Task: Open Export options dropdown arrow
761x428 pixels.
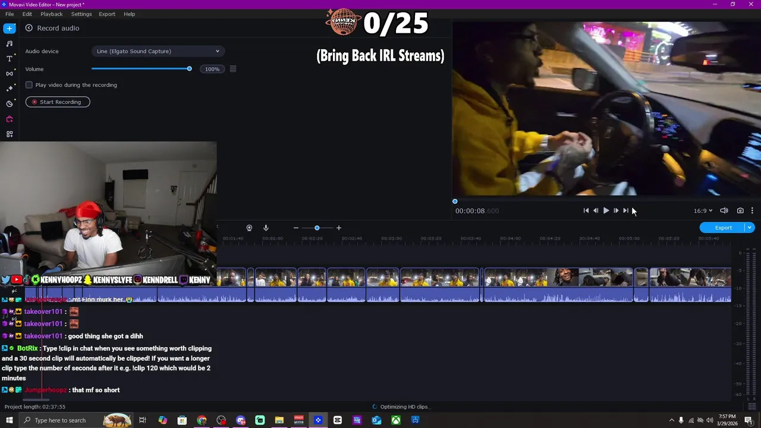Action: (750, 228)
